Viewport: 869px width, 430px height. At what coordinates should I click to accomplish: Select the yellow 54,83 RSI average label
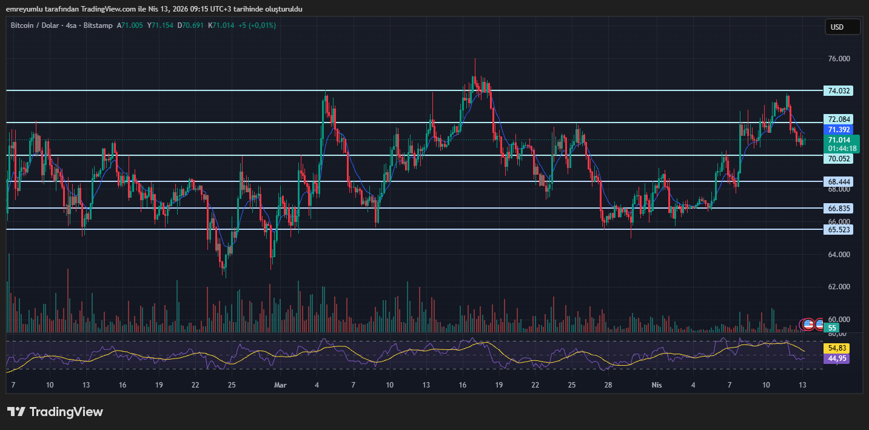[836, 348]
